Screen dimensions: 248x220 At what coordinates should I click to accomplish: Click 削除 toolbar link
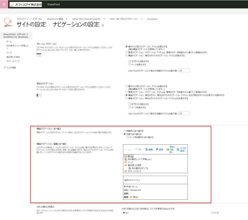(161, 150)
